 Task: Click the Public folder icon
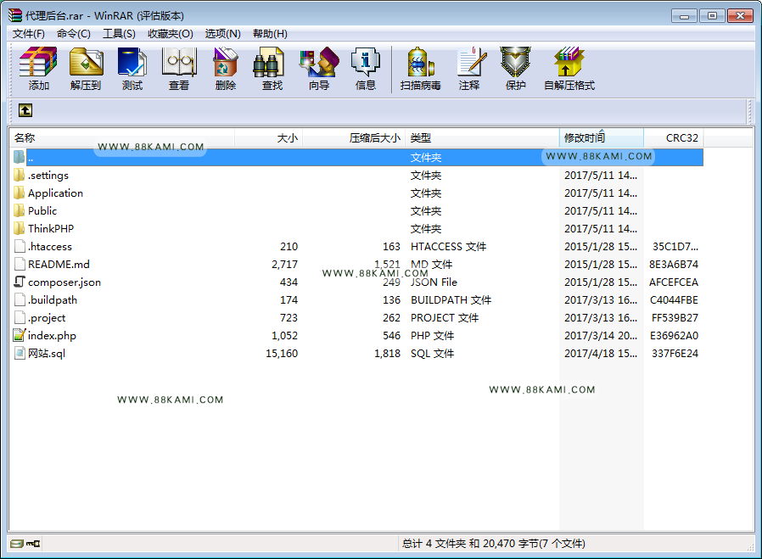19,210
